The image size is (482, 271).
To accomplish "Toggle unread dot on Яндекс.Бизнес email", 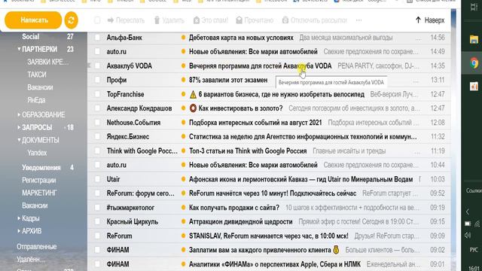I will (183, 137).
